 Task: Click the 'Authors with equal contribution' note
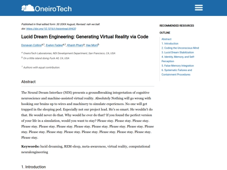click(x=41, y=67)
